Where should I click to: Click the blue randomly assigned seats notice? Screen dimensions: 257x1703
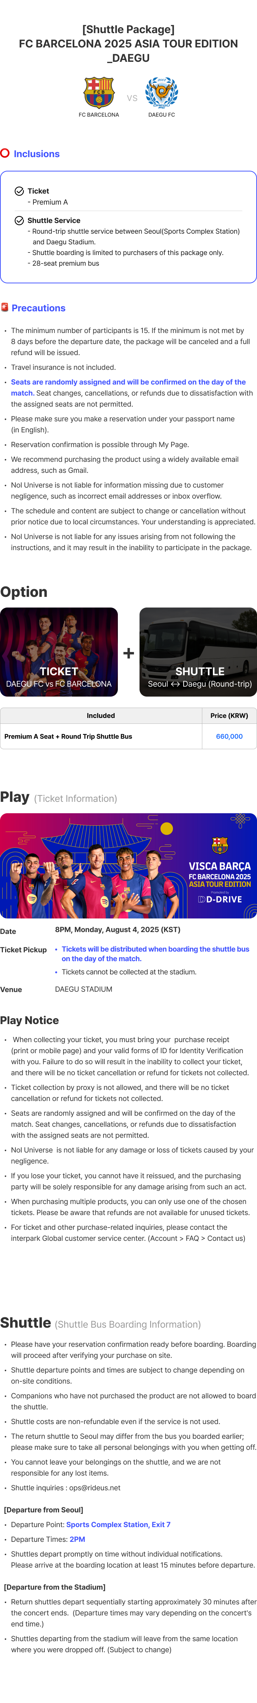pos(128,387)
